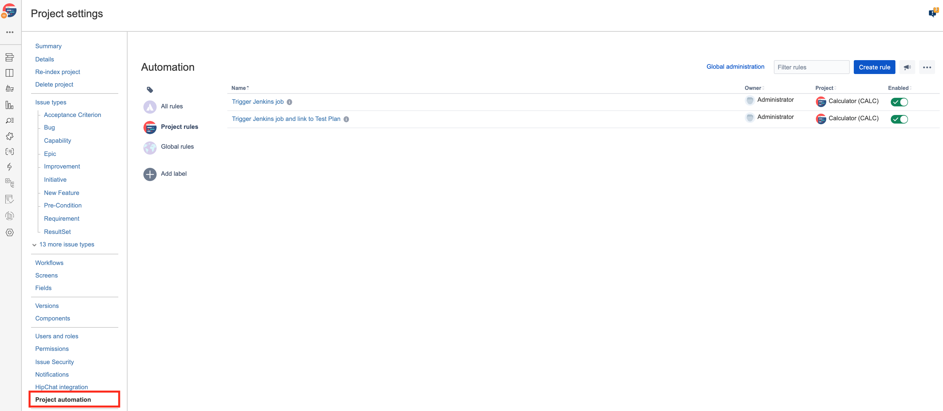Open Global administration link
The height and width of the screenshot is (411, 943).
point(735,67)
